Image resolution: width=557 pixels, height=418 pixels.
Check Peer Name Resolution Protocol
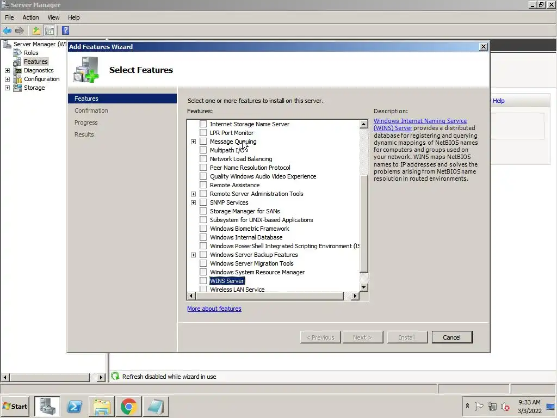pyautogui.click(x=203, y=168)
